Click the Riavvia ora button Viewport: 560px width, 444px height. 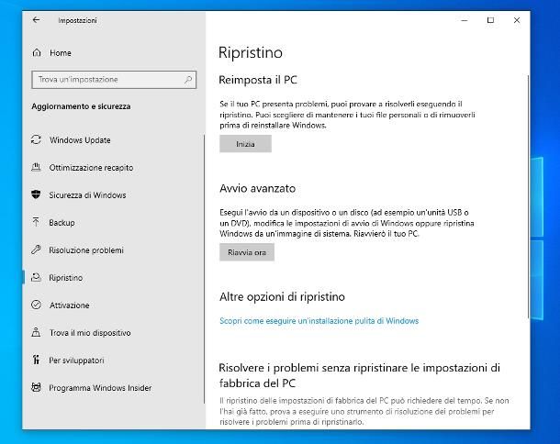point(247,252)
